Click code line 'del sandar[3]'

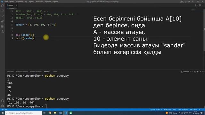pos(25,35)
